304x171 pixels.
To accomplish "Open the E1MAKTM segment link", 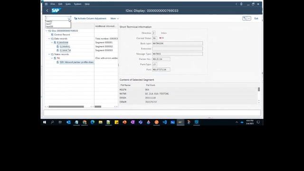I will click(66, 50).
